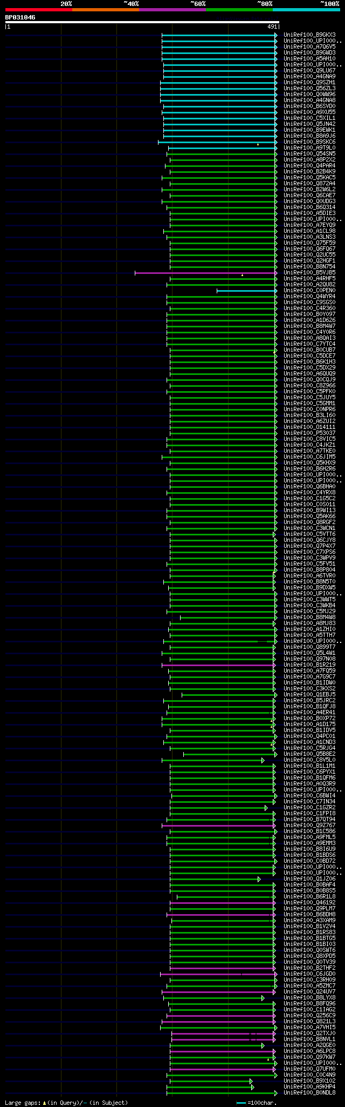Open hit UniRef100_B9GWD3

309,53
